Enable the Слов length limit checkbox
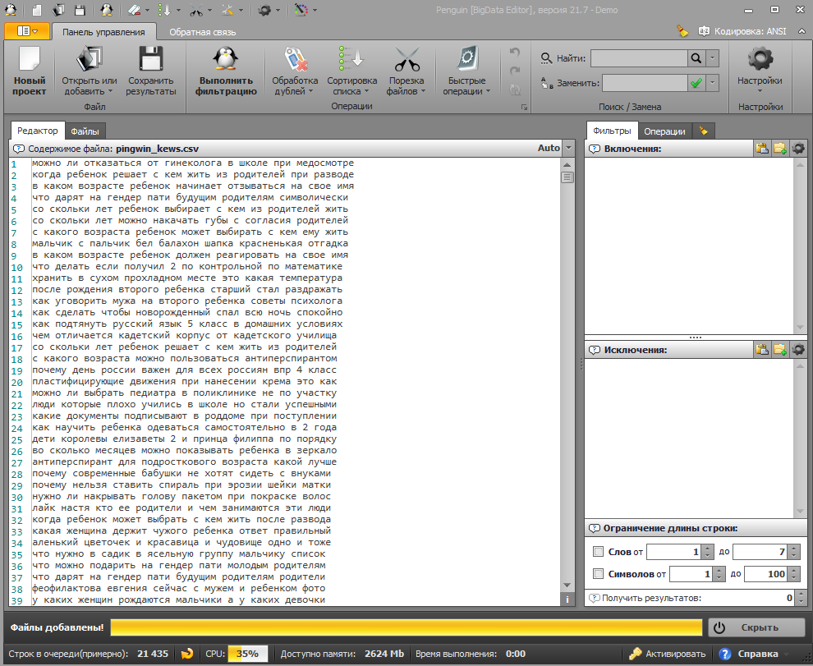The width and height of the screenshot is (813, 666). click(x=598, y=551)
